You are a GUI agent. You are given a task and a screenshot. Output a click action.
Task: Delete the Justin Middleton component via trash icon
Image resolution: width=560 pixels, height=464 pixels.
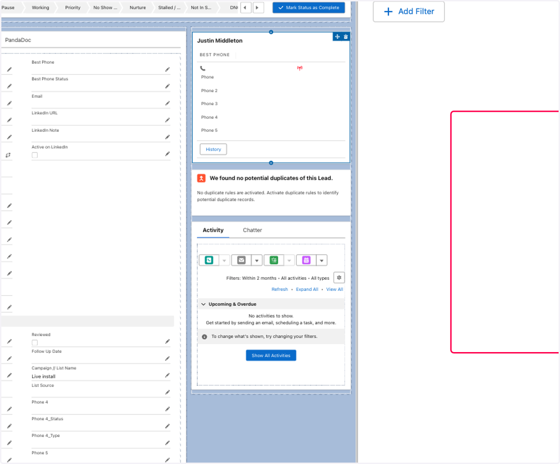(x=346, y=37)
